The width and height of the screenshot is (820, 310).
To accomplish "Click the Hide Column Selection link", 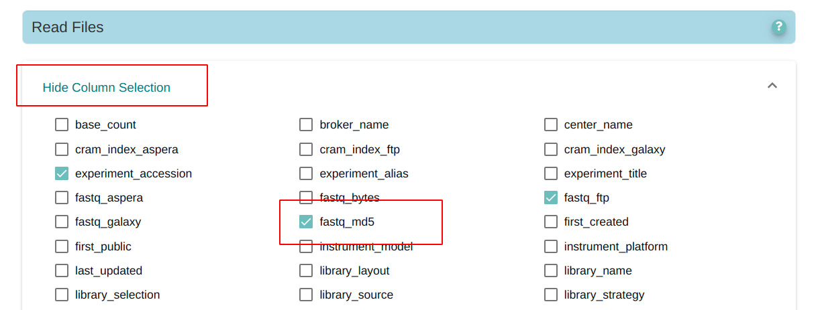I will coord(106,88).
